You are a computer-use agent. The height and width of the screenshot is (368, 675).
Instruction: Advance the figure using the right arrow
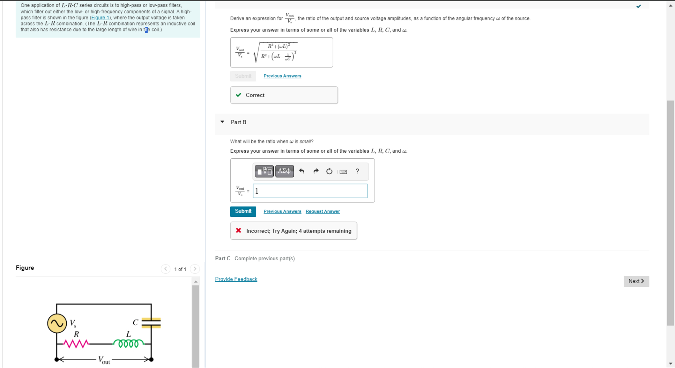(195, 269)
